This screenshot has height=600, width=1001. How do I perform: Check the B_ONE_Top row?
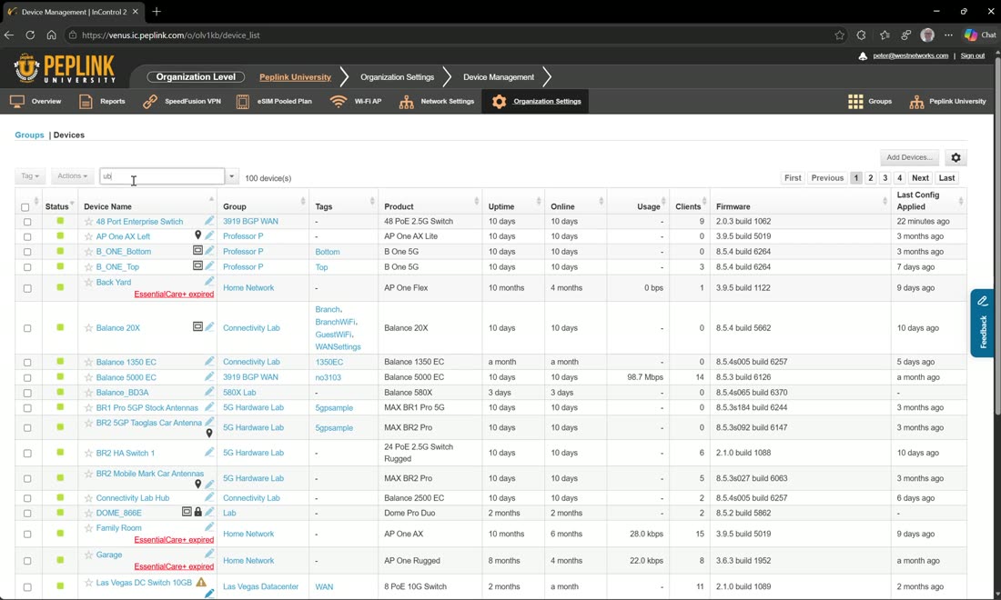[26, 267]
